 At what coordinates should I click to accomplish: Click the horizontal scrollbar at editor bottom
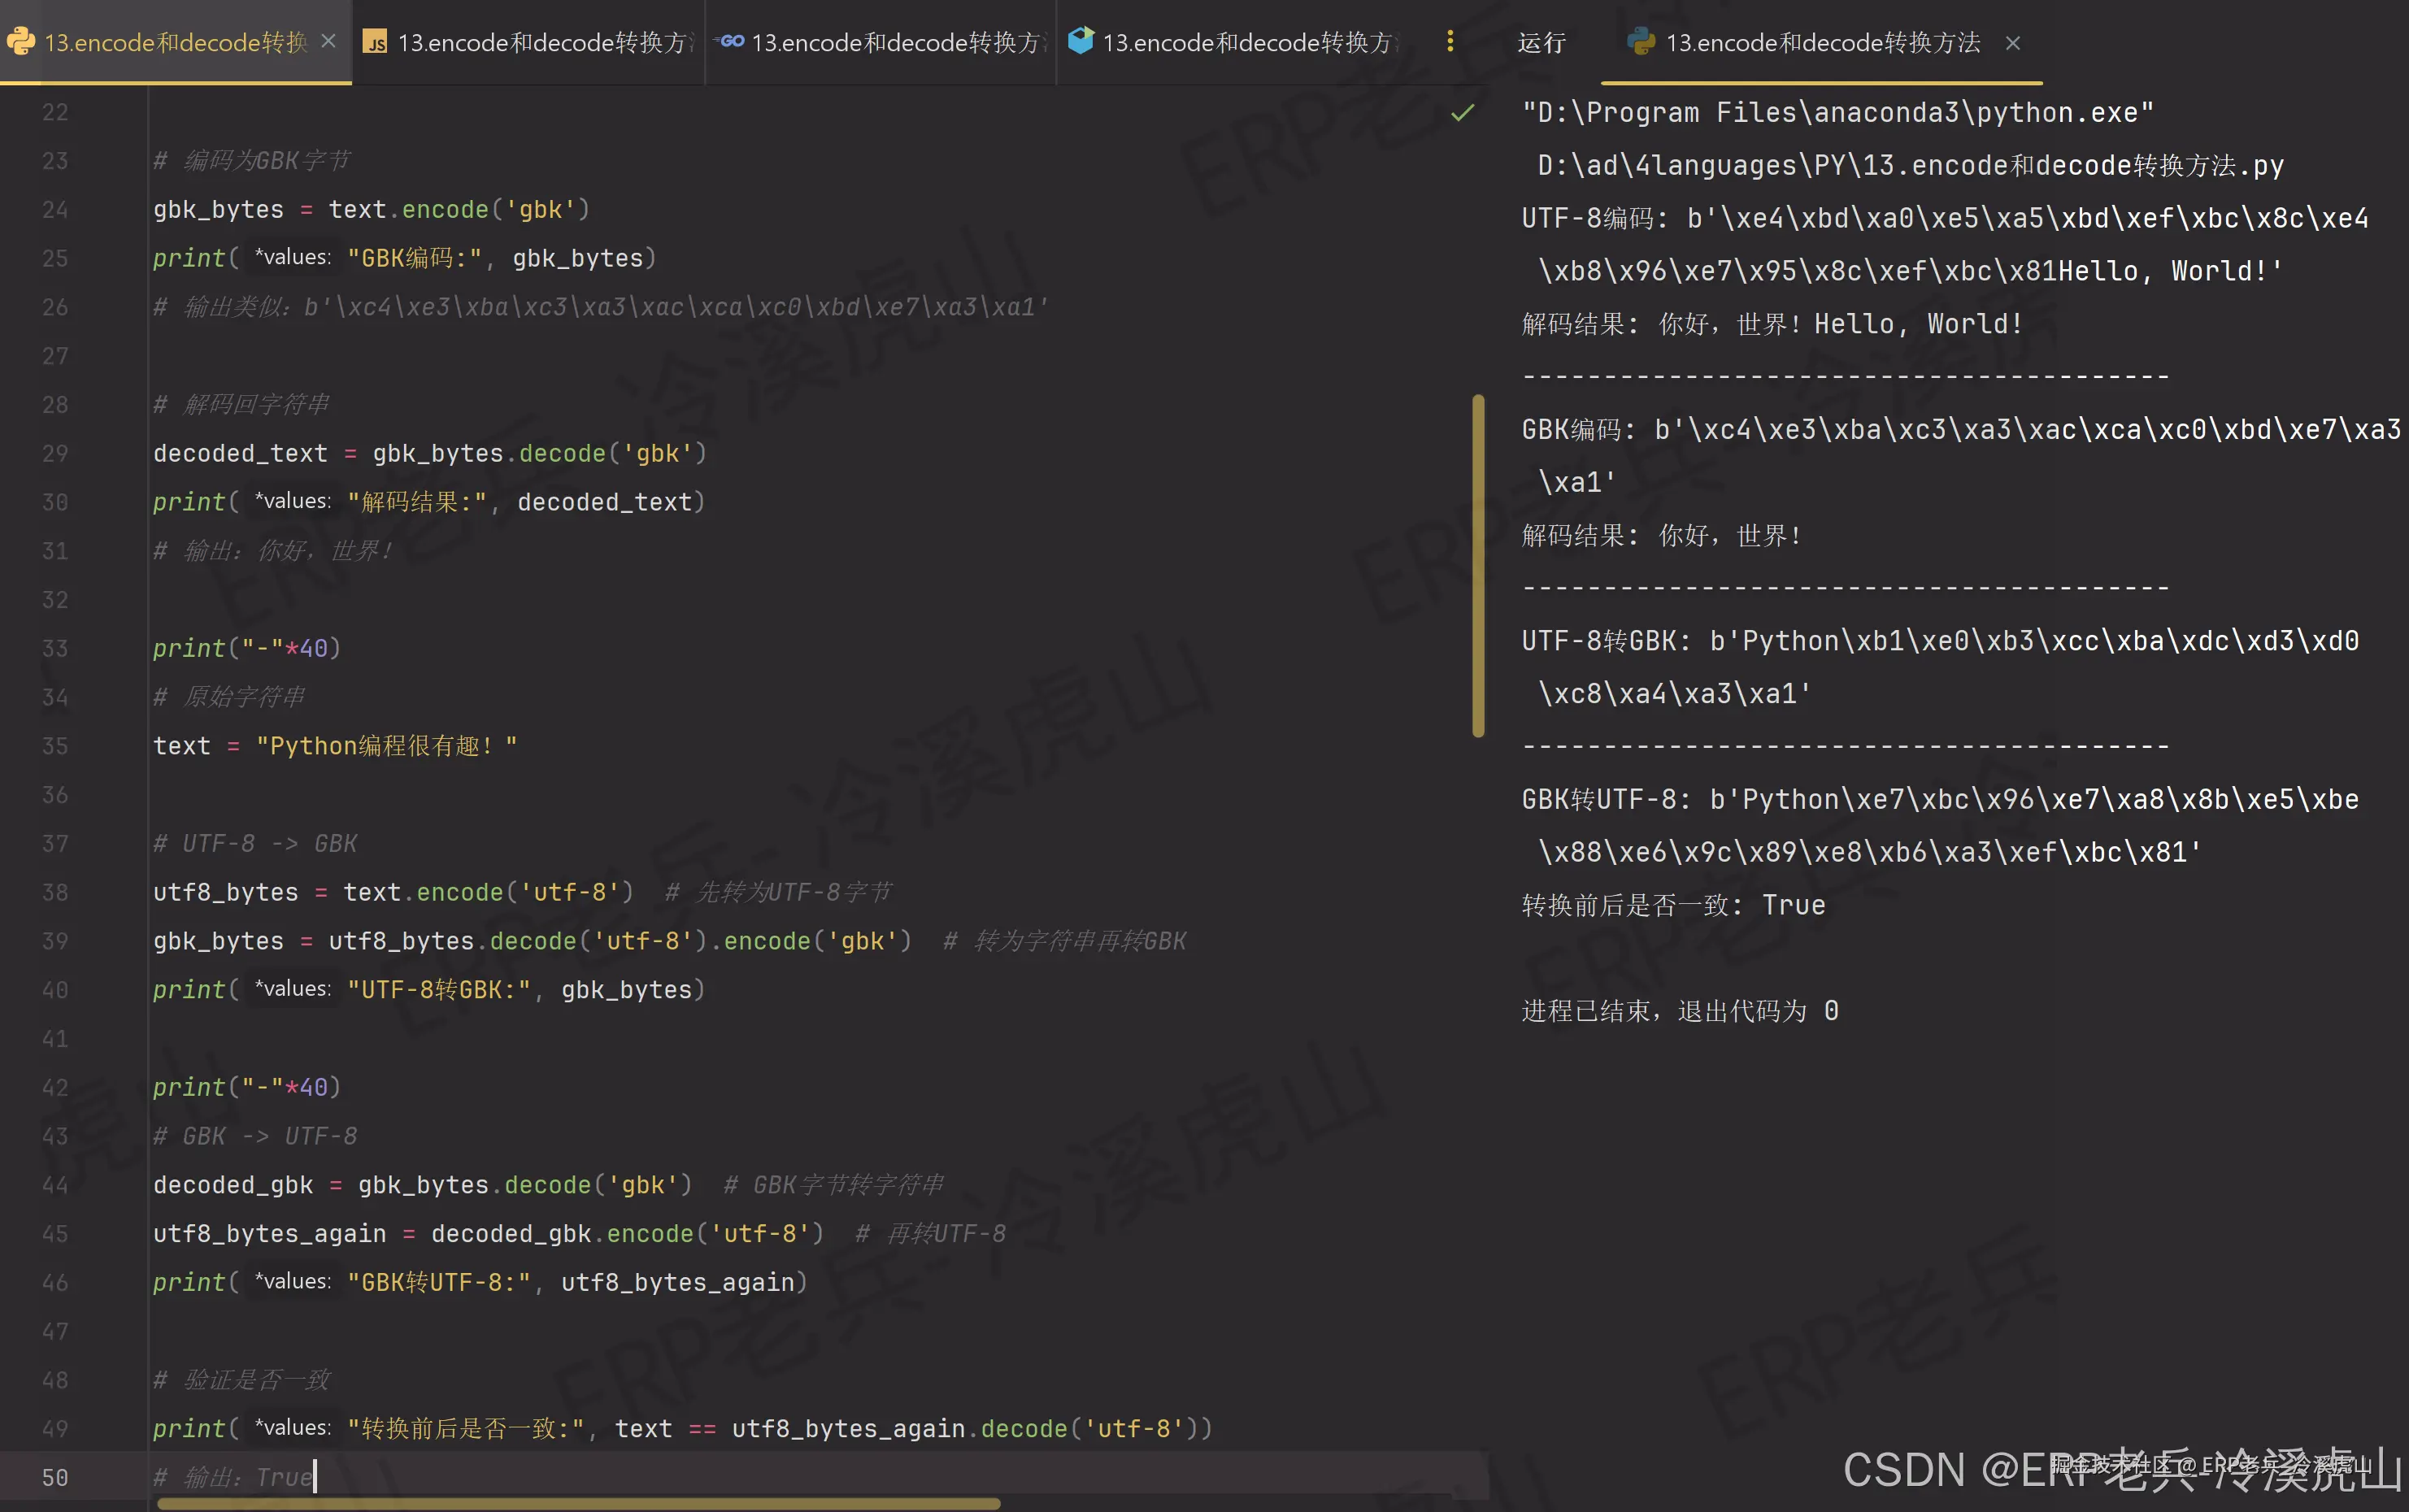(x=578, y=1503)
